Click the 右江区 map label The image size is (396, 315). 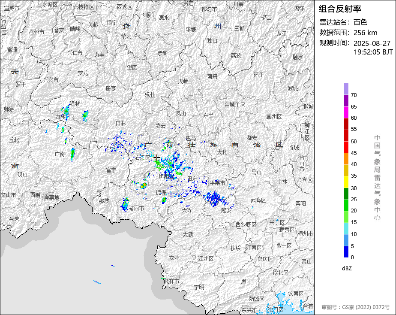coord(143,158)
